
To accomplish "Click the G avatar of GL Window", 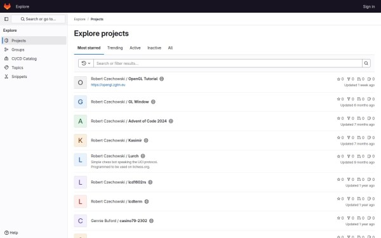I will [81, 102].
